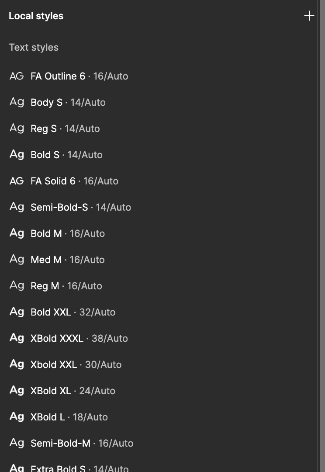
Task: Click the Ag preview icon beside Bold XXL
Action: coord(17,312)
